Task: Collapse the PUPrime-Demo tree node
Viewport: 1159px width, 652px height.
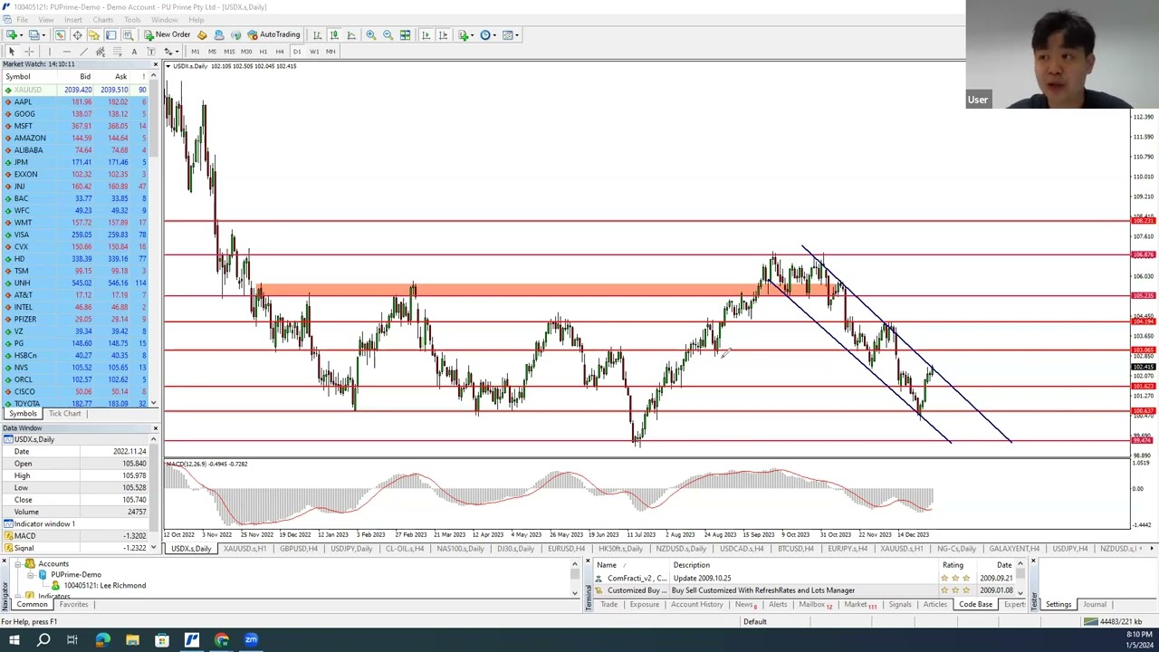Action: point(29,575)
